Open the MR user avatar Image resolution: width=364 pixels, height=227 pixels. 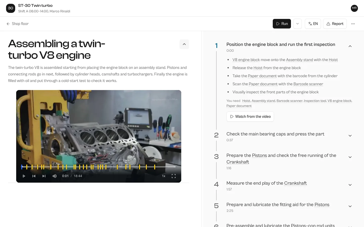354,8
